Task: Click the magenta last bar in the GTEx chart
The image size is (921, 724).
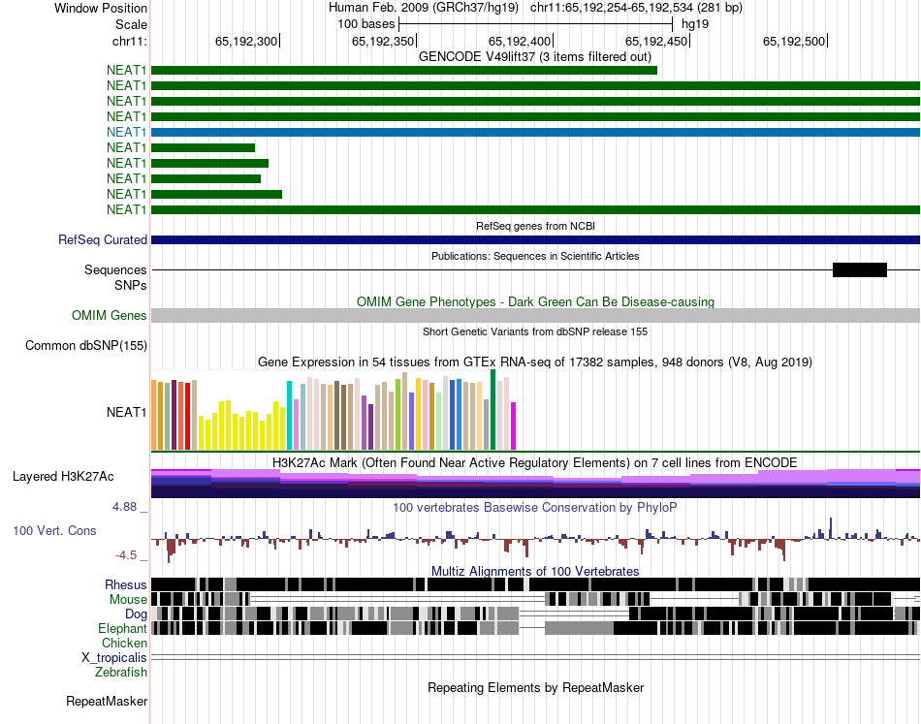Action: coord(514,426)
